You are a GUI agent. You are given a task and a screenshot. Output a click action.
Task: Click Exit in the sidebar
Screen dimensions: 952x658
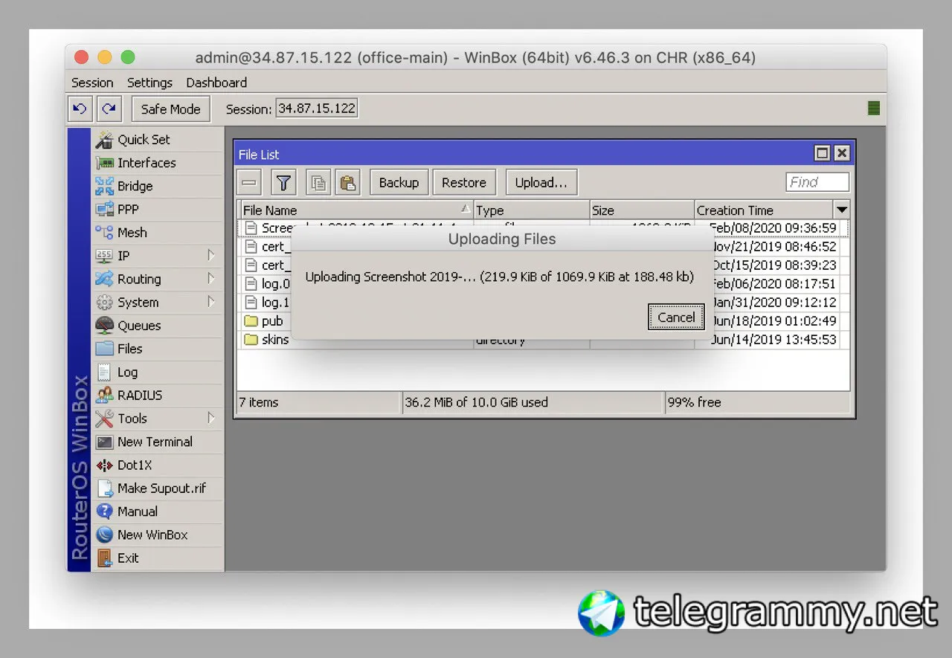click(158, 558)
